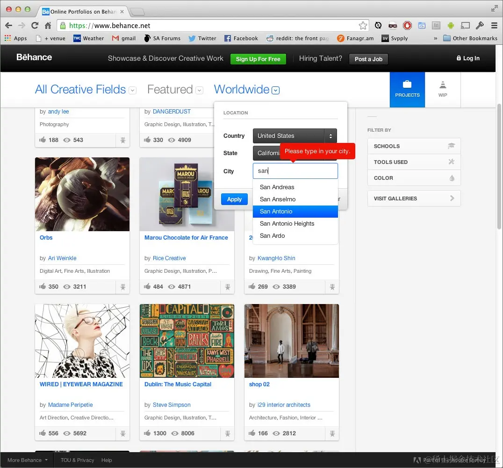This screenshot has height=468, width=503.
Task: Switch to WIP tab
Action: pyautogui.click(x=442, y=89)
